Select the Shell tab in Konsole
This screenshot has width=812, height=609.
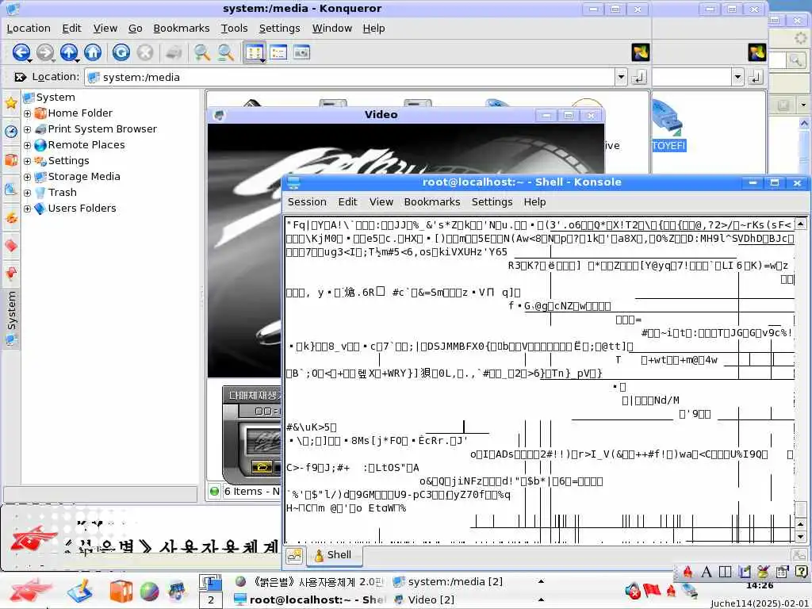pyautogui.click(x=334, y=555)
